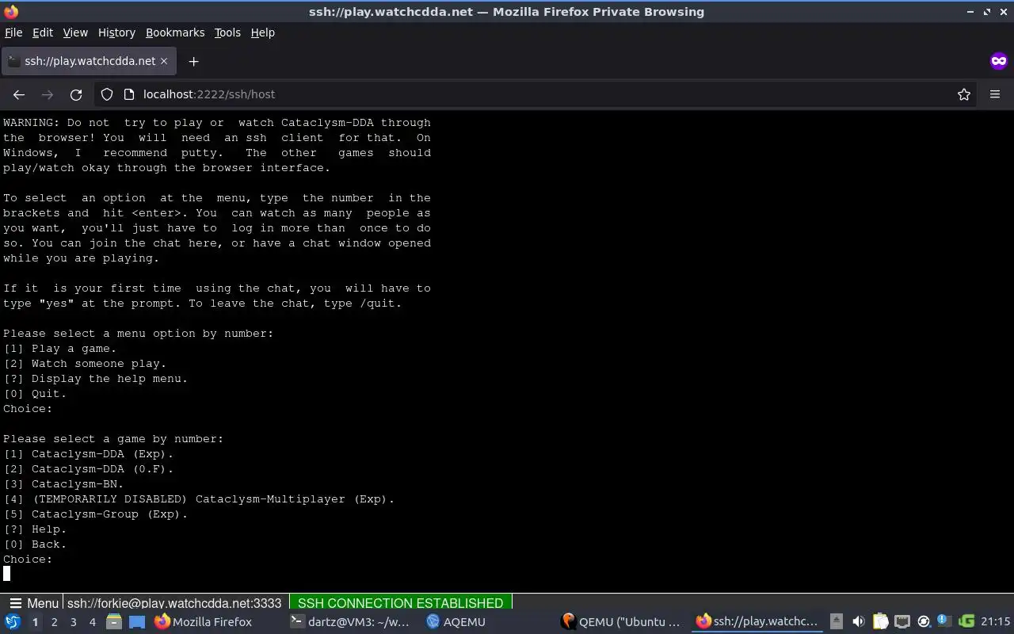Open the Tools menu
The width and height of the screenshot is (1014, 634).
(x=227, y=32)
